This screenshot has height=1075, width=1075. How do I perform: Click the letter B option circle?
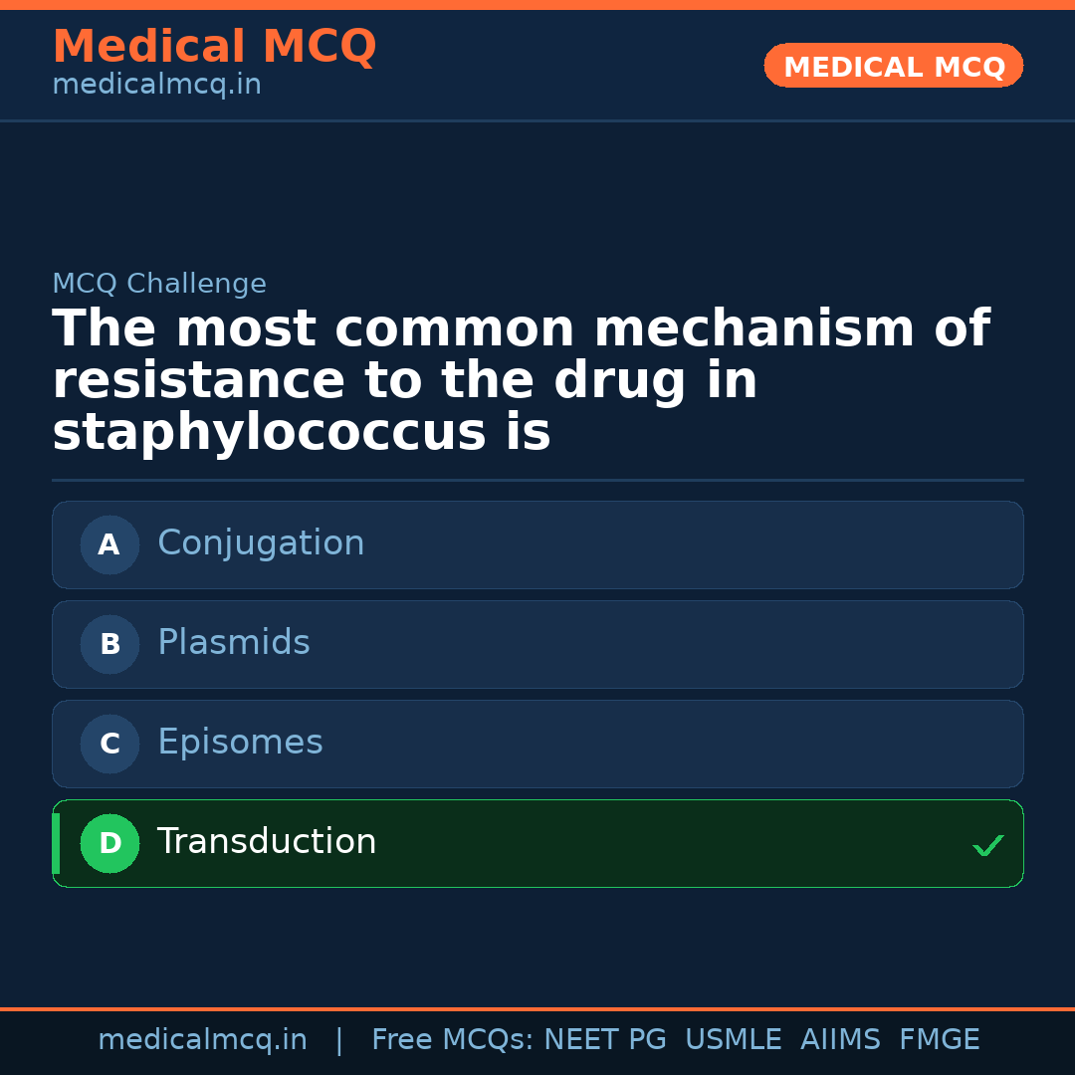coord(109,644)
